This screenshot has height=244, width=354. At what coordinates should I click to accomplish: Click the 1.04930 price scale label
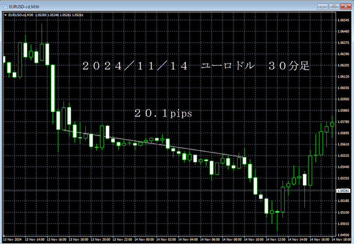tap(343, 235)
